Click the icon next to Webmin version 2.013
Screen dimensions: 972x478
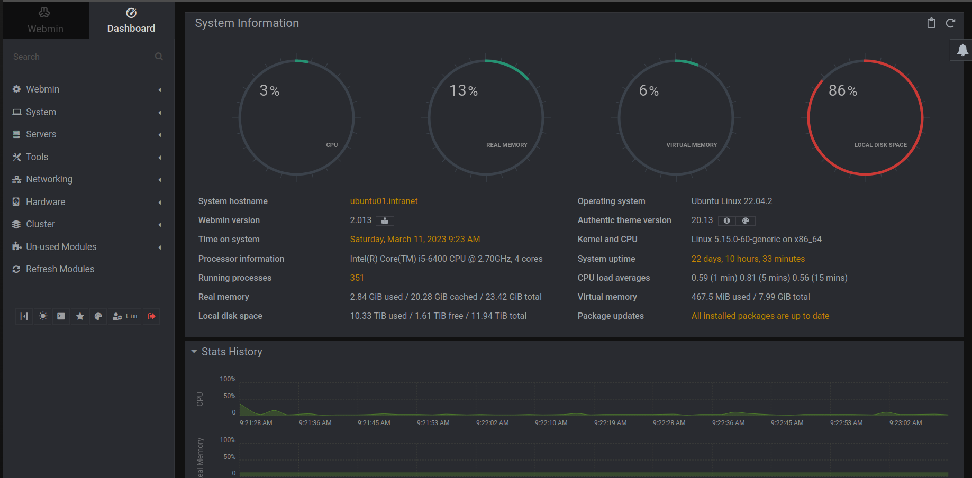pos(385,221)
